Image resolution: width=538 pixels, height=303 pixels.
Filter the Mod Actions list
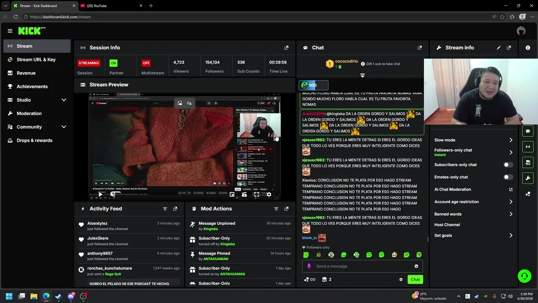coord(276,209)
